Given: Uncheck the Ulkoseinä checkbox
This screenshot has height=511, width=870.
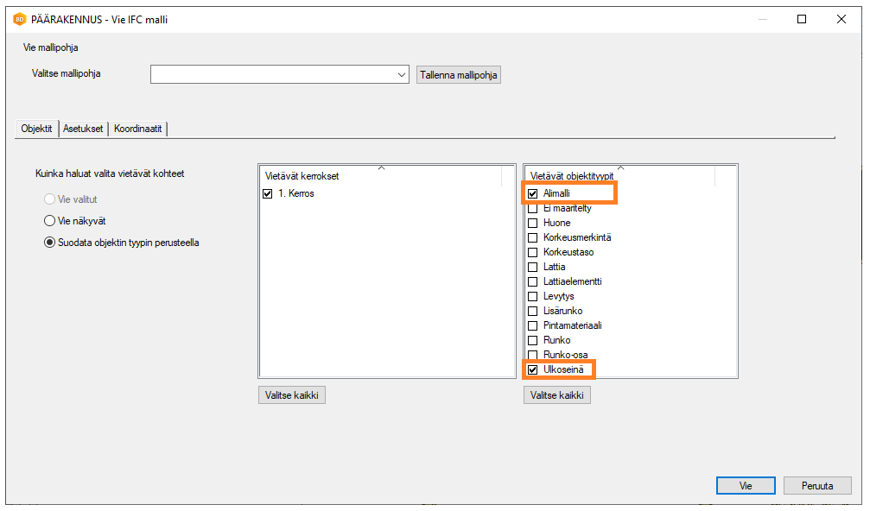Looking at the screenshot, I should click(x=533, y=370).
